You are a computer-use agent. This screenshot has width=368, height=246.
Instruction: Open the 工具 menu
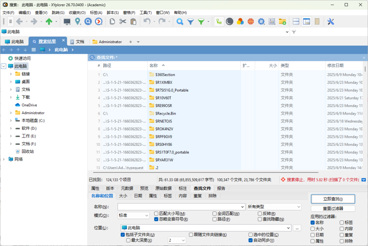[x=145, y=13]
